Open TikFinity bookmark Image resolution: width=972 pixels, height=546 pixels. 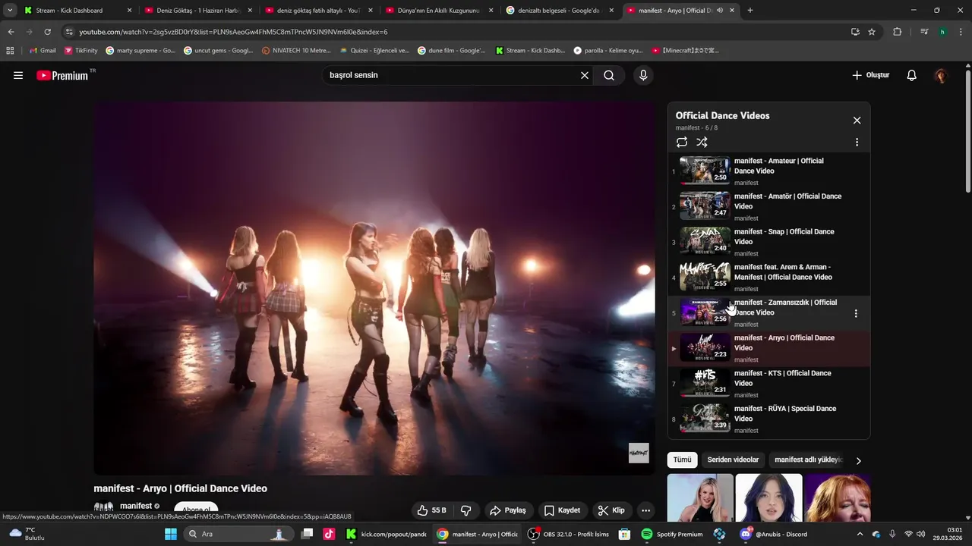click(x=81, y=50)
